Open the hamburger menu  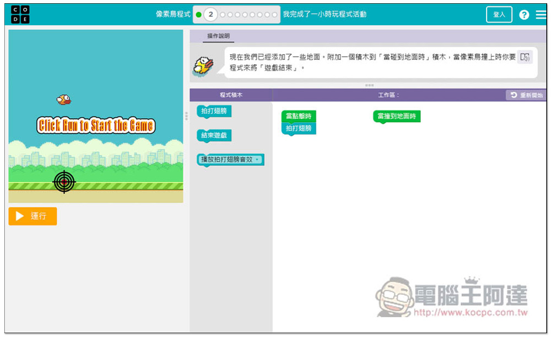(x=541, y=15)
